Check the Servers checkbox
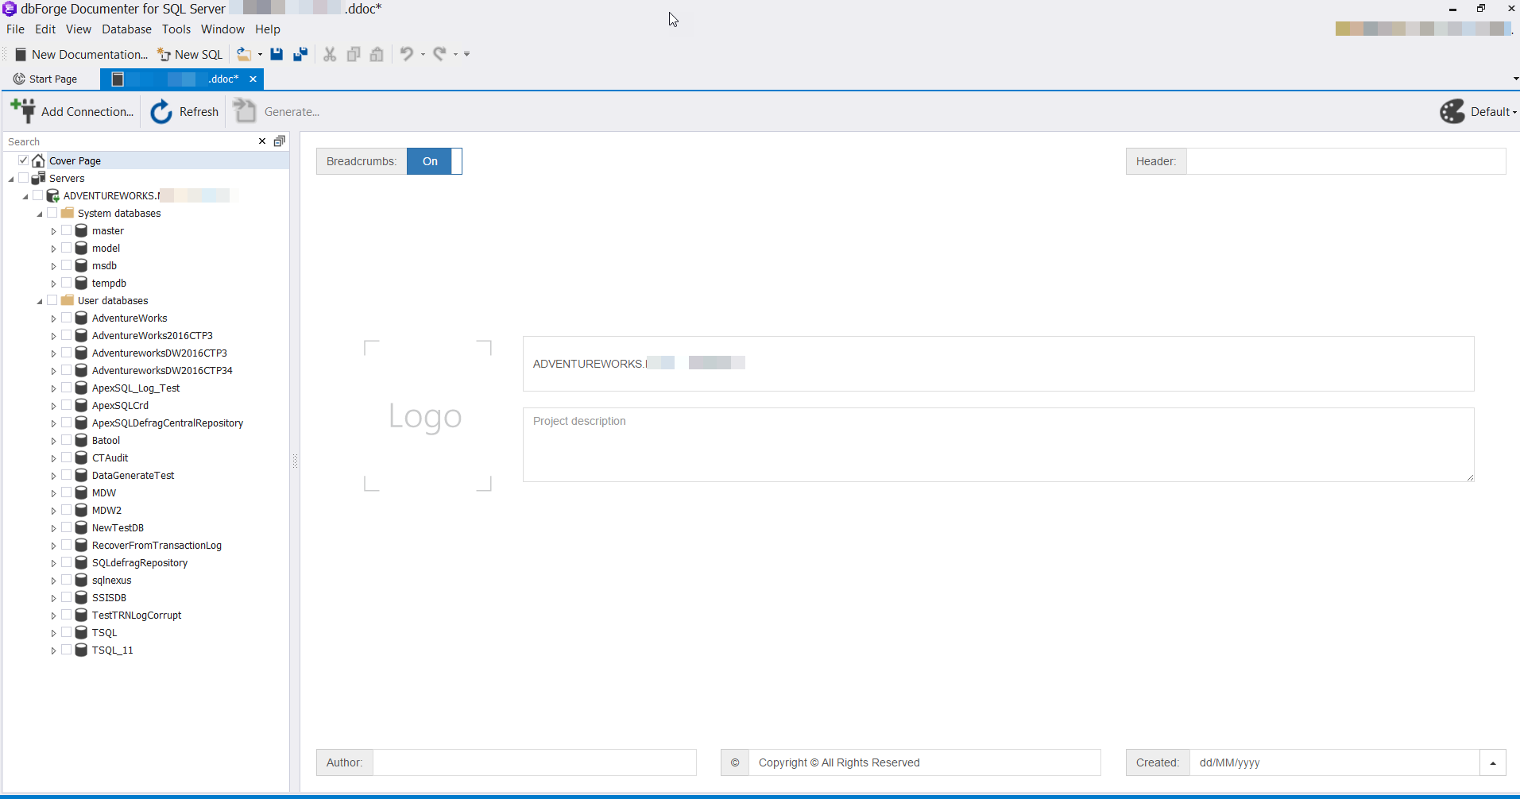1520x799 pixels. [x=24, y=178]
